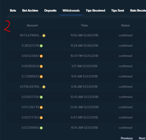This screenshot has height=140, width=146.
Task: Select amount 43706.69768...
Action: [x=30, y=87]
